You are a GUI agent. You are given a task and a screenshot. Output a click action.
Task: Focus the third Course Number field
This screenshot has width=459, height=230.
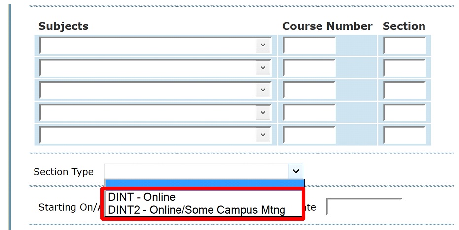tap(309, 90)
